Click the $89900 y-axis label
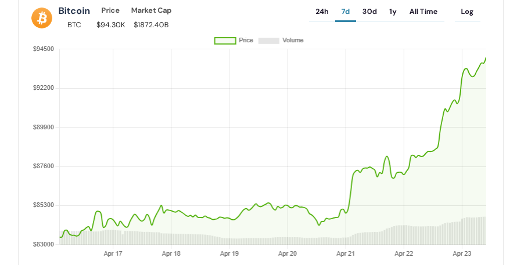 tap(44, 127)
